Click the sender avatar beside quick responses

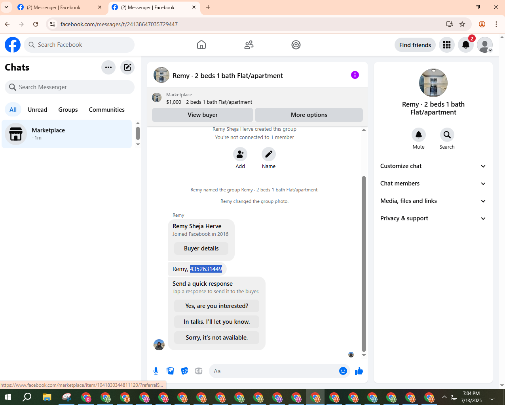(159, 345)
